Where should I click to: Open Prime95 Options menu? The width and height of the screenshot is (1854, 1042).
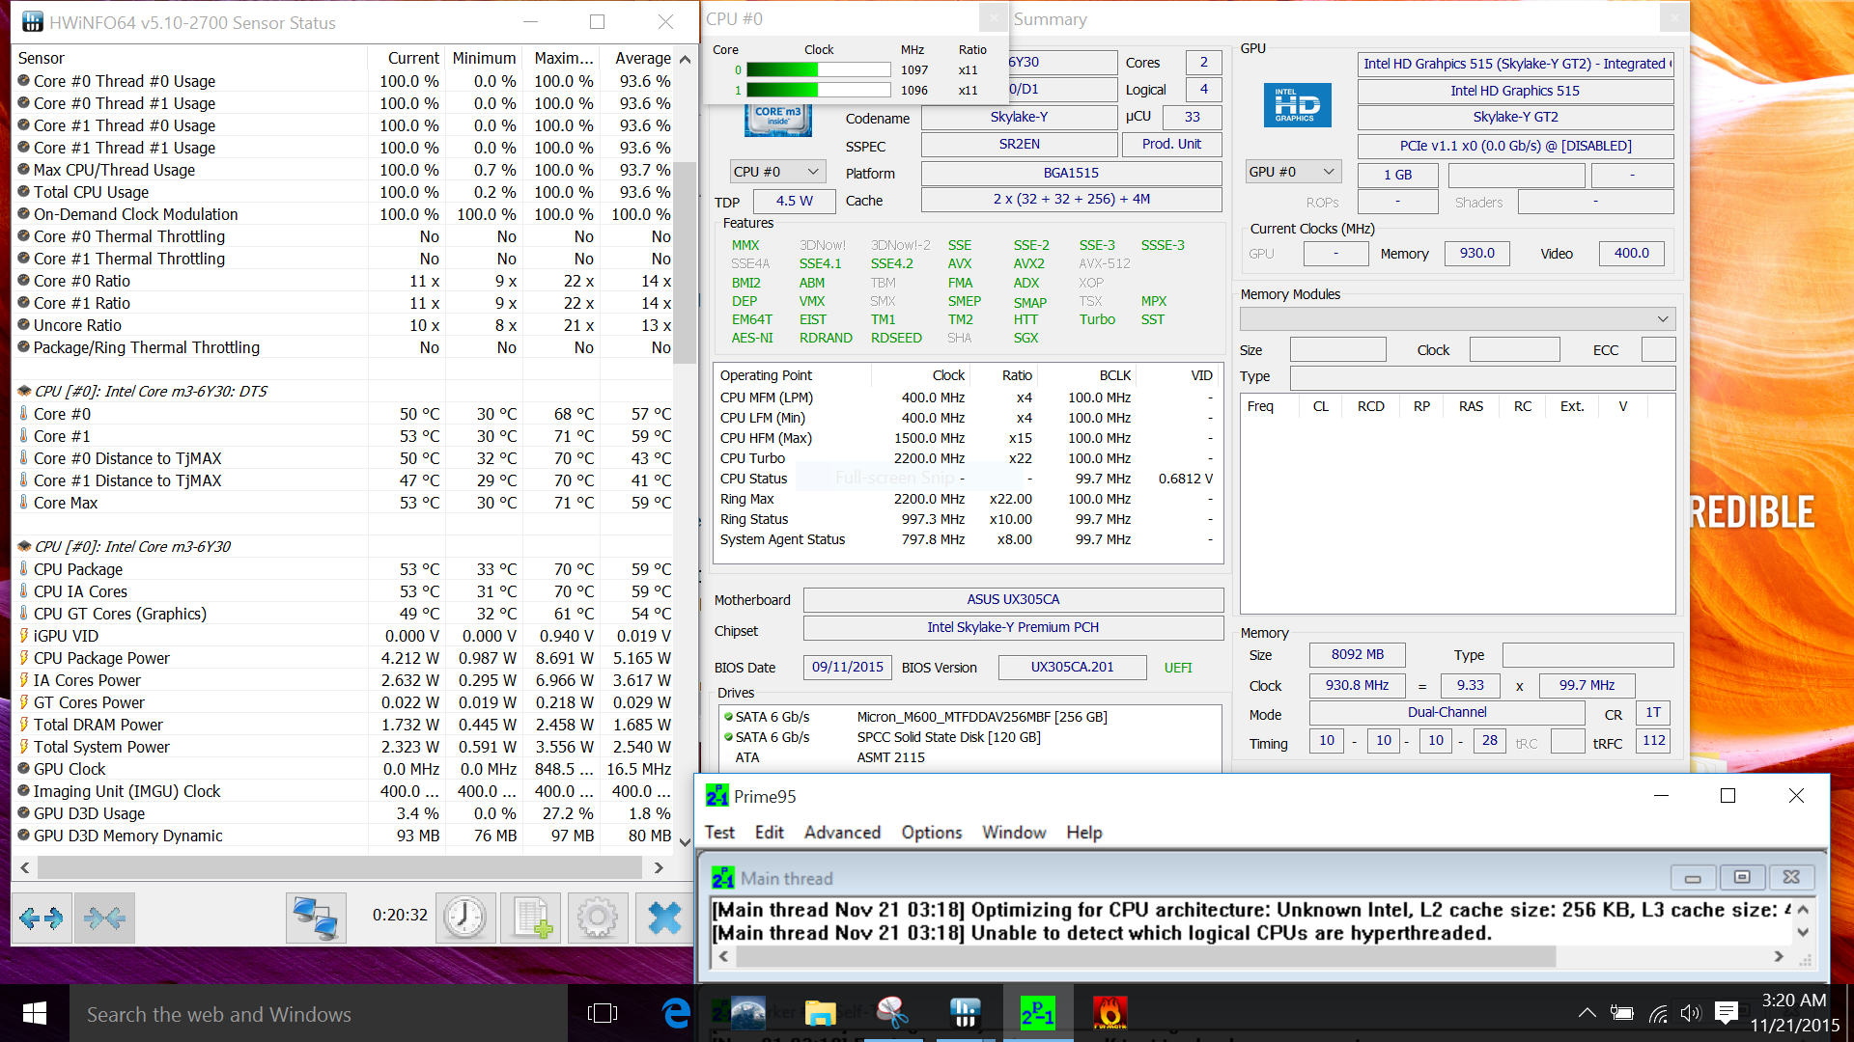(931, 833)
